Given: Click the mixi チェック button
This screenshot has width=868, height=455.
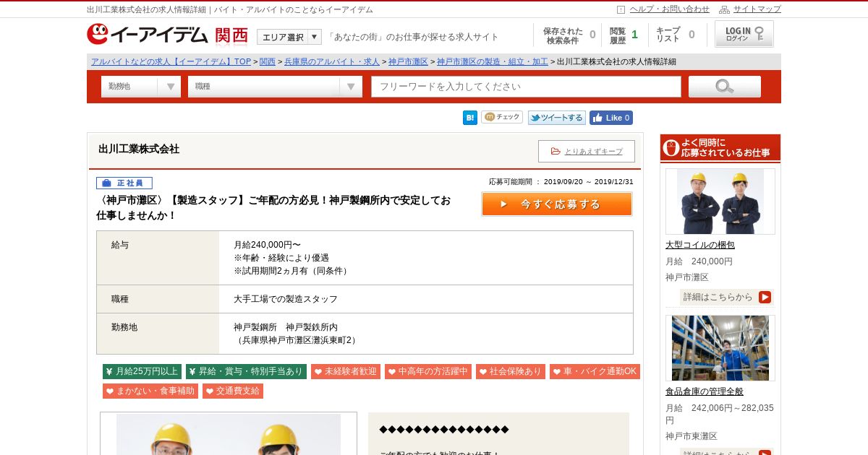Looking at the screenshot, I should coord(502,117).
